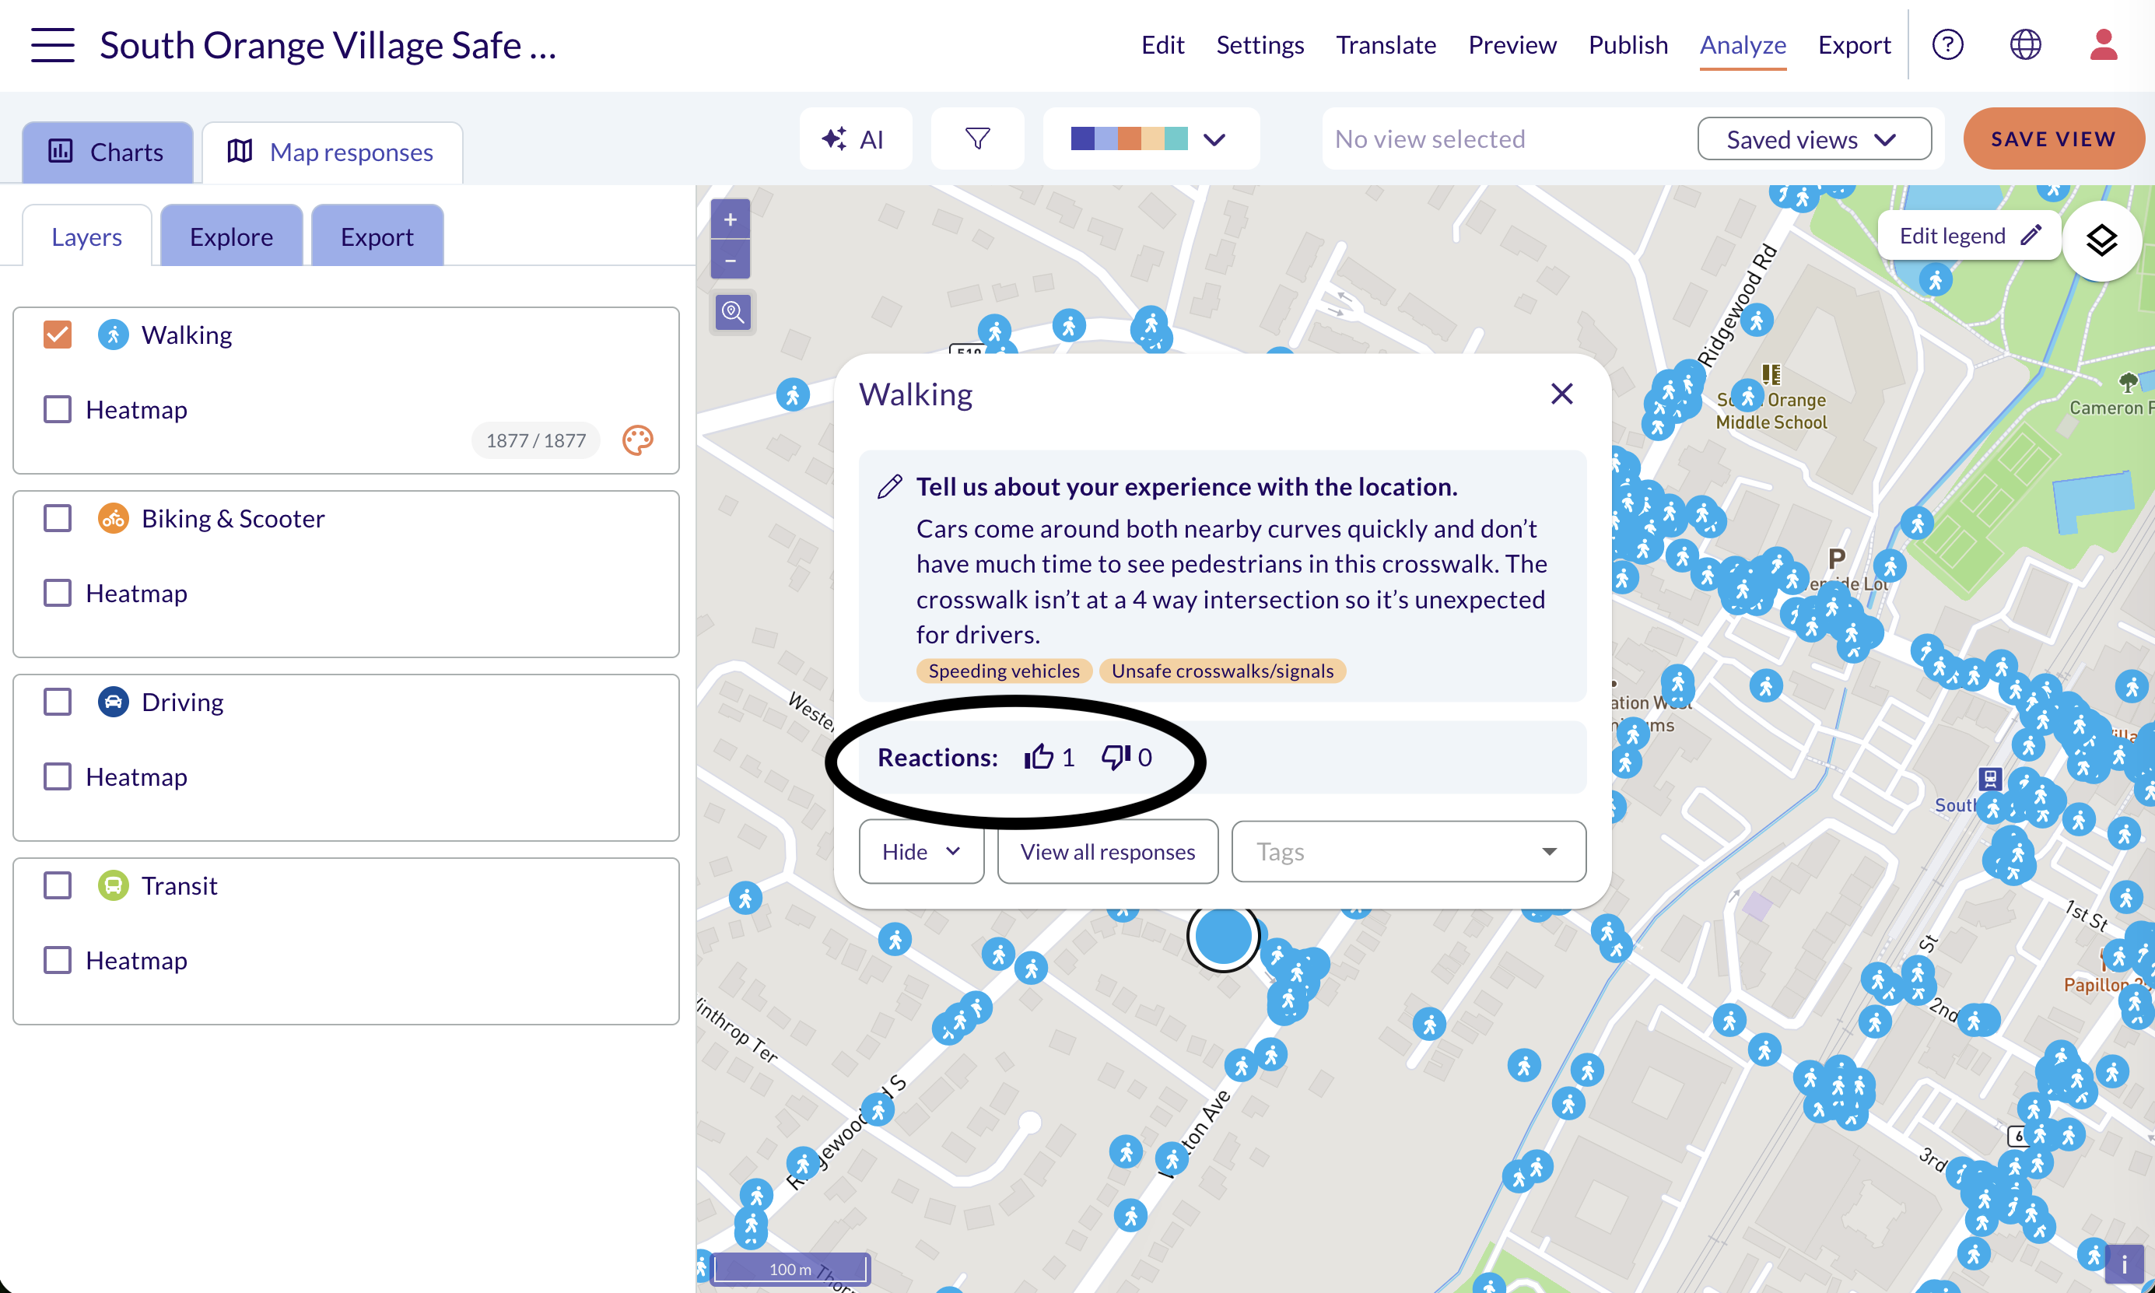
Task: Check the Heatmap box under Driving
Action: point(58,776)
